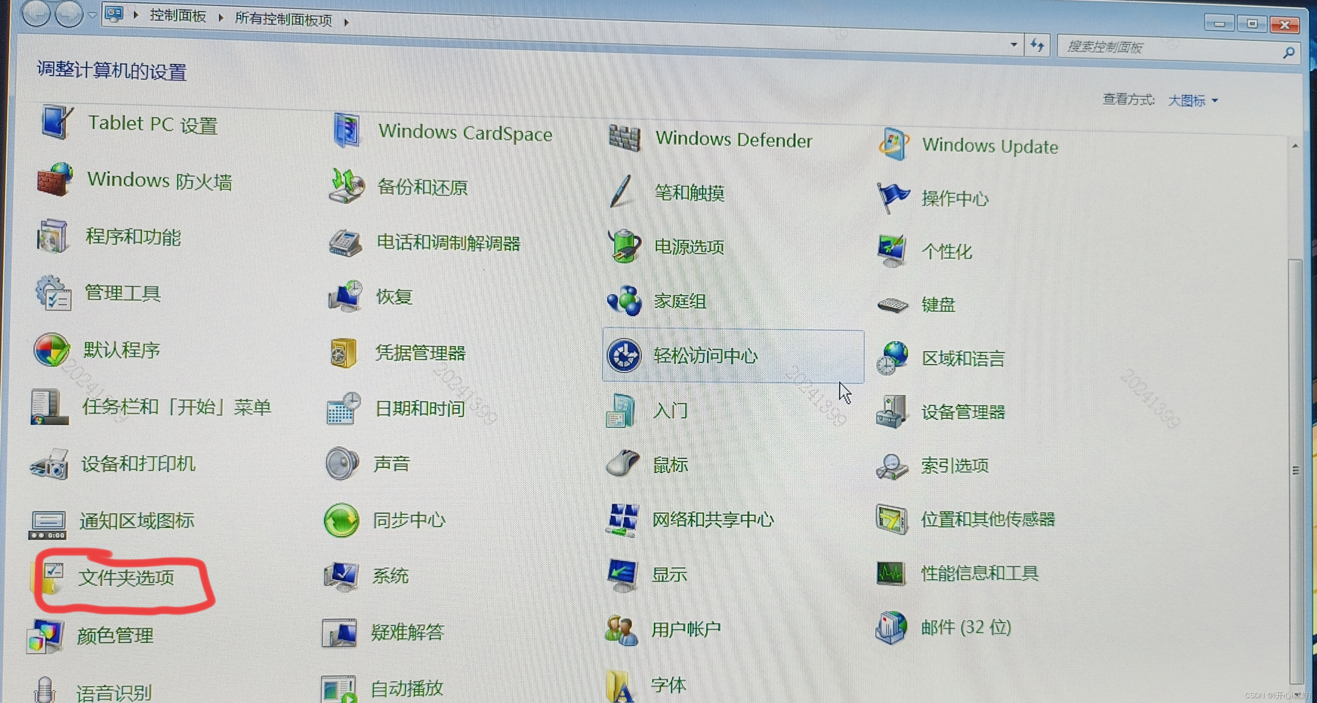Open Windows Update

click(990, 146)
